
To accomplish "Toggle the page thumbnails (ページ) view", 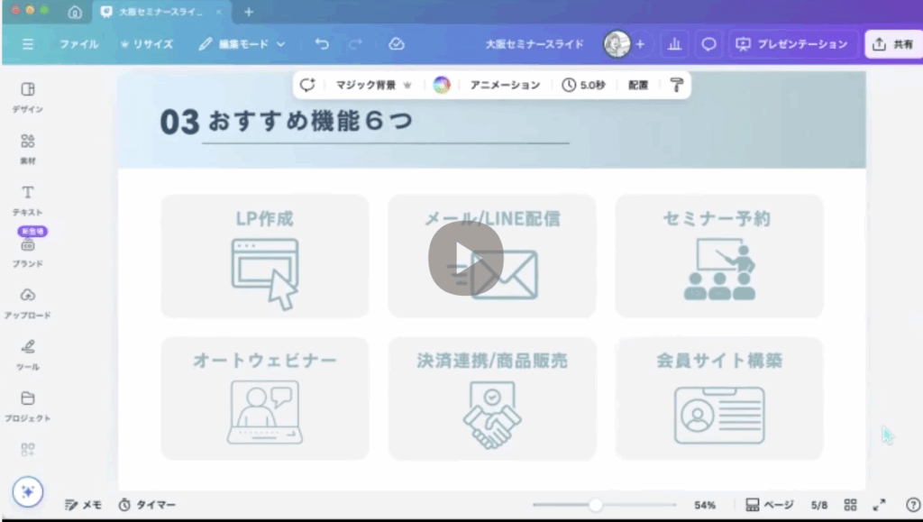I will pos(770,505).
